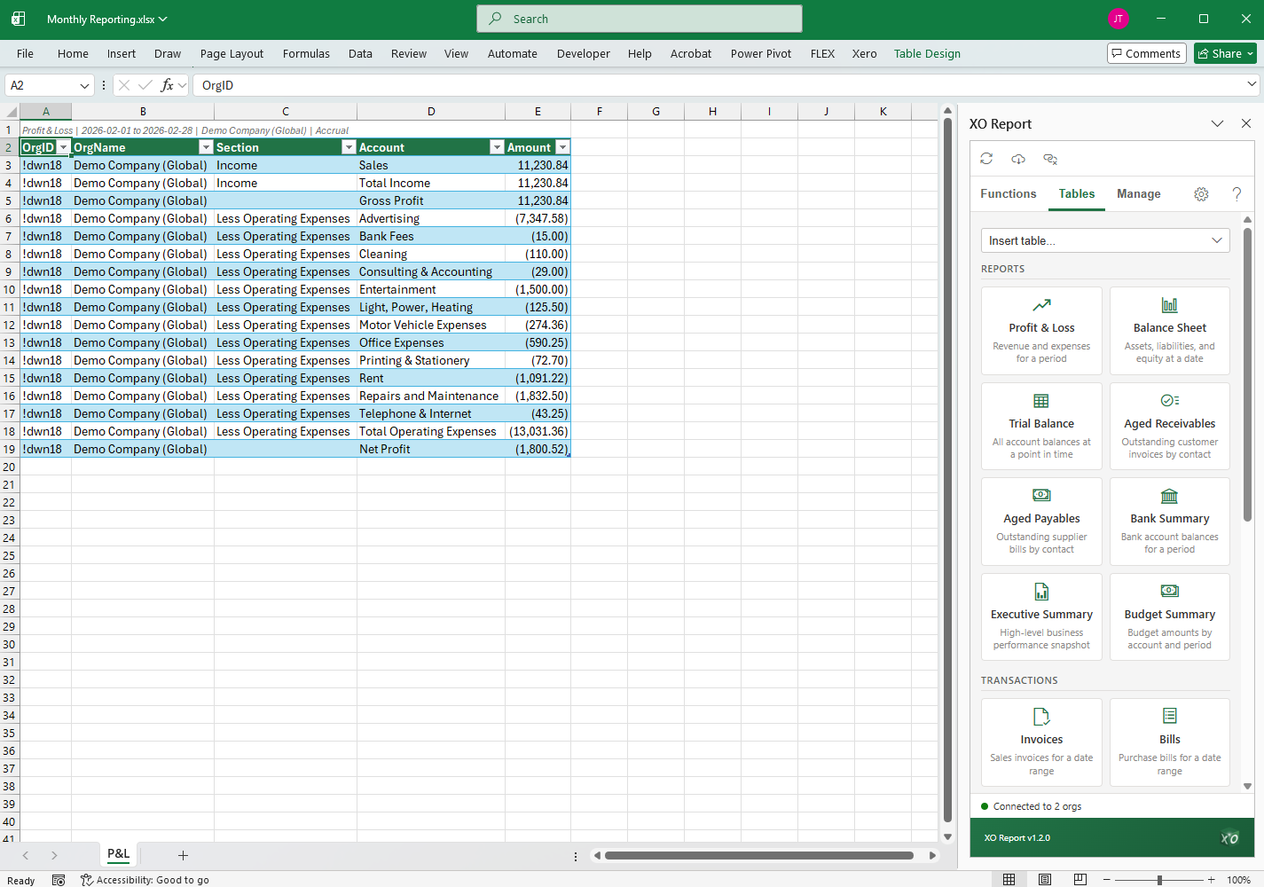Select the P&L sheet tab
The width and height of the screenshot is (1264, 887).
(118, 854)
